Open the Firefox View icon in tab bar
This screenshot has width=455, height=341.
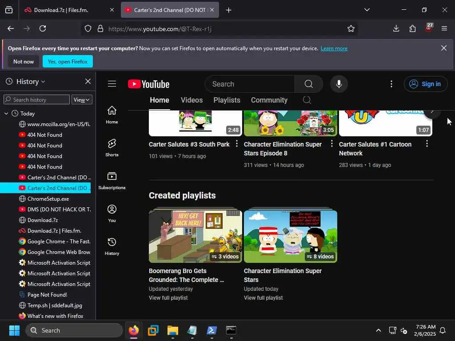click(x=9, y=10)
